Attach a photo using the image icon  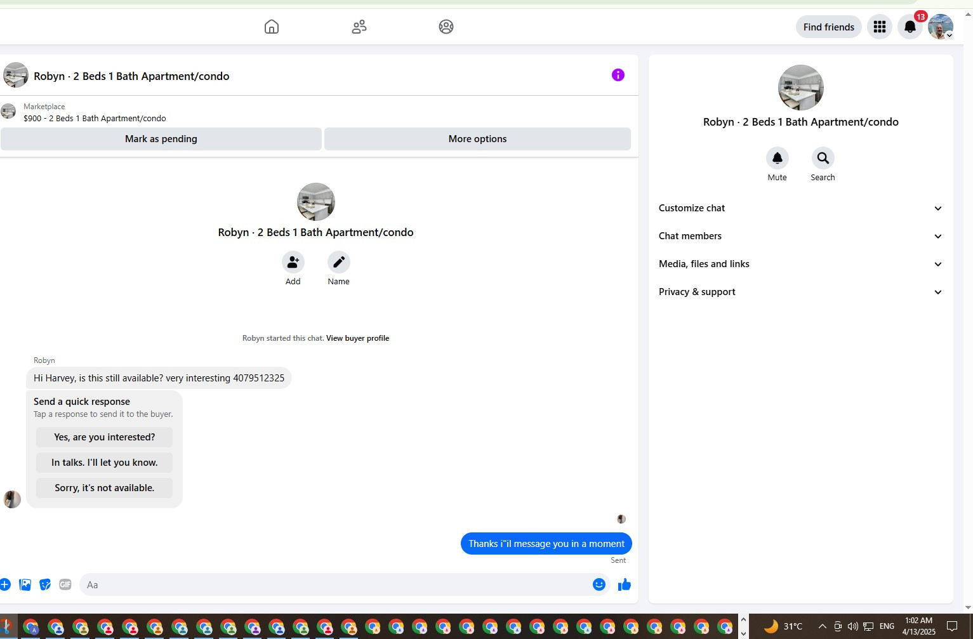point(25,584)
